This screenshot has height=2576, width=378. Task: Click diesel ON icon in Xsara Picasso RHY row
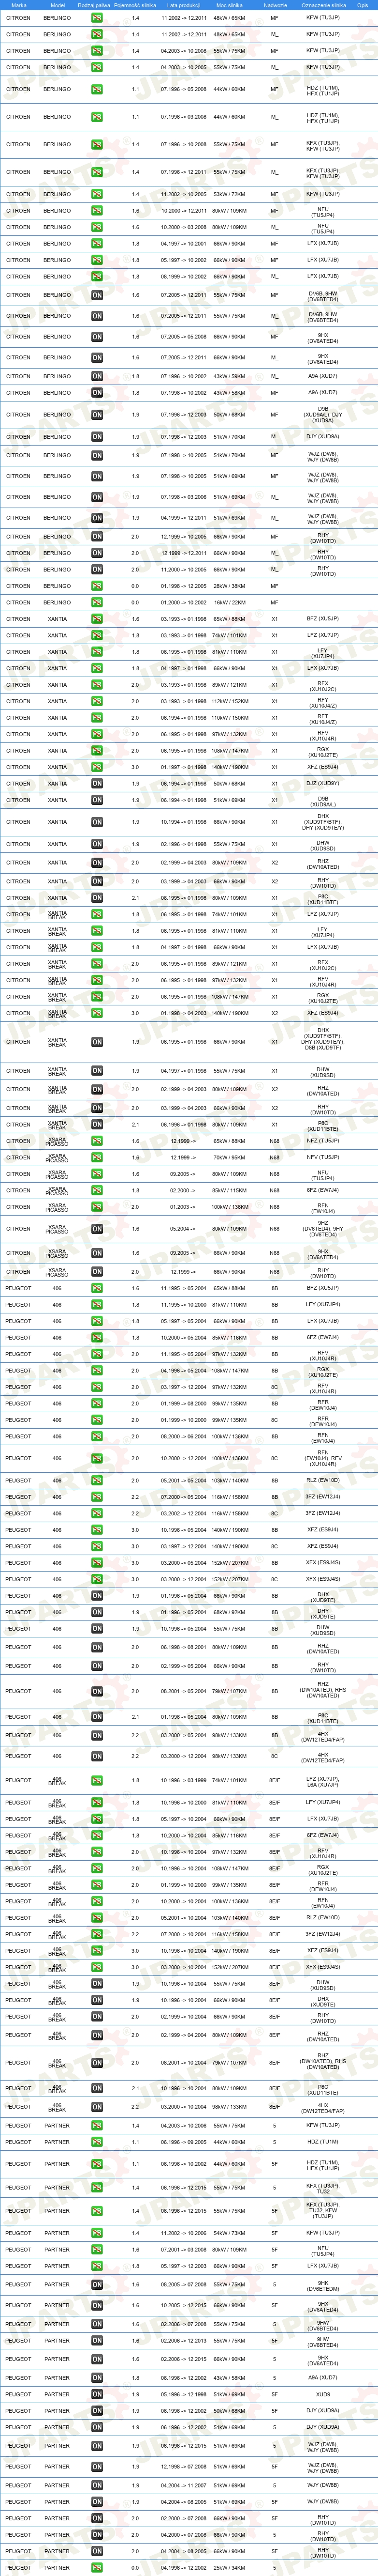[x=97, y=1272]
